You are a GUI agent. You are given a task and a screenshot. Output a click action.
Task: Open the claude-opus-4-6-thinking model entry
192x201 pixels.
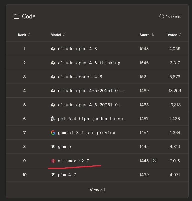pyautogui.click(x=89, y=63)
